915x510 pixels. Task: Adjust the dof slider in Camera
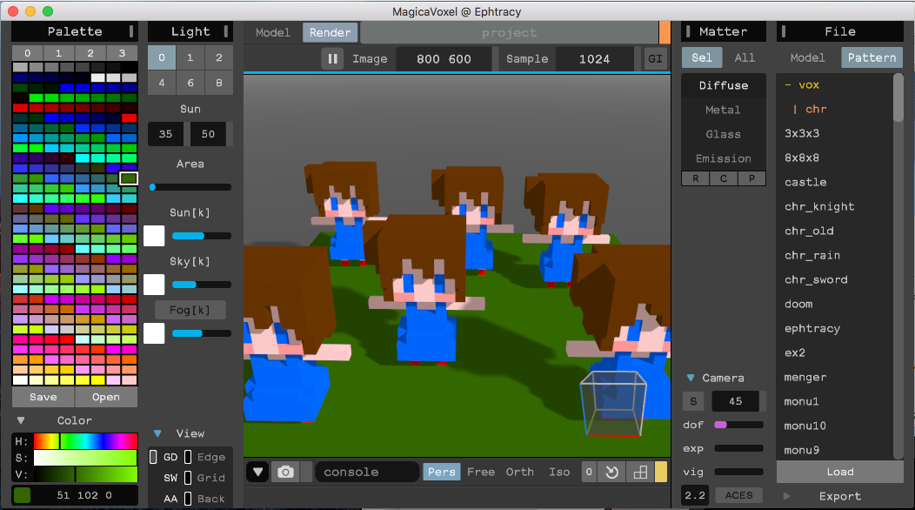point(738,425)
